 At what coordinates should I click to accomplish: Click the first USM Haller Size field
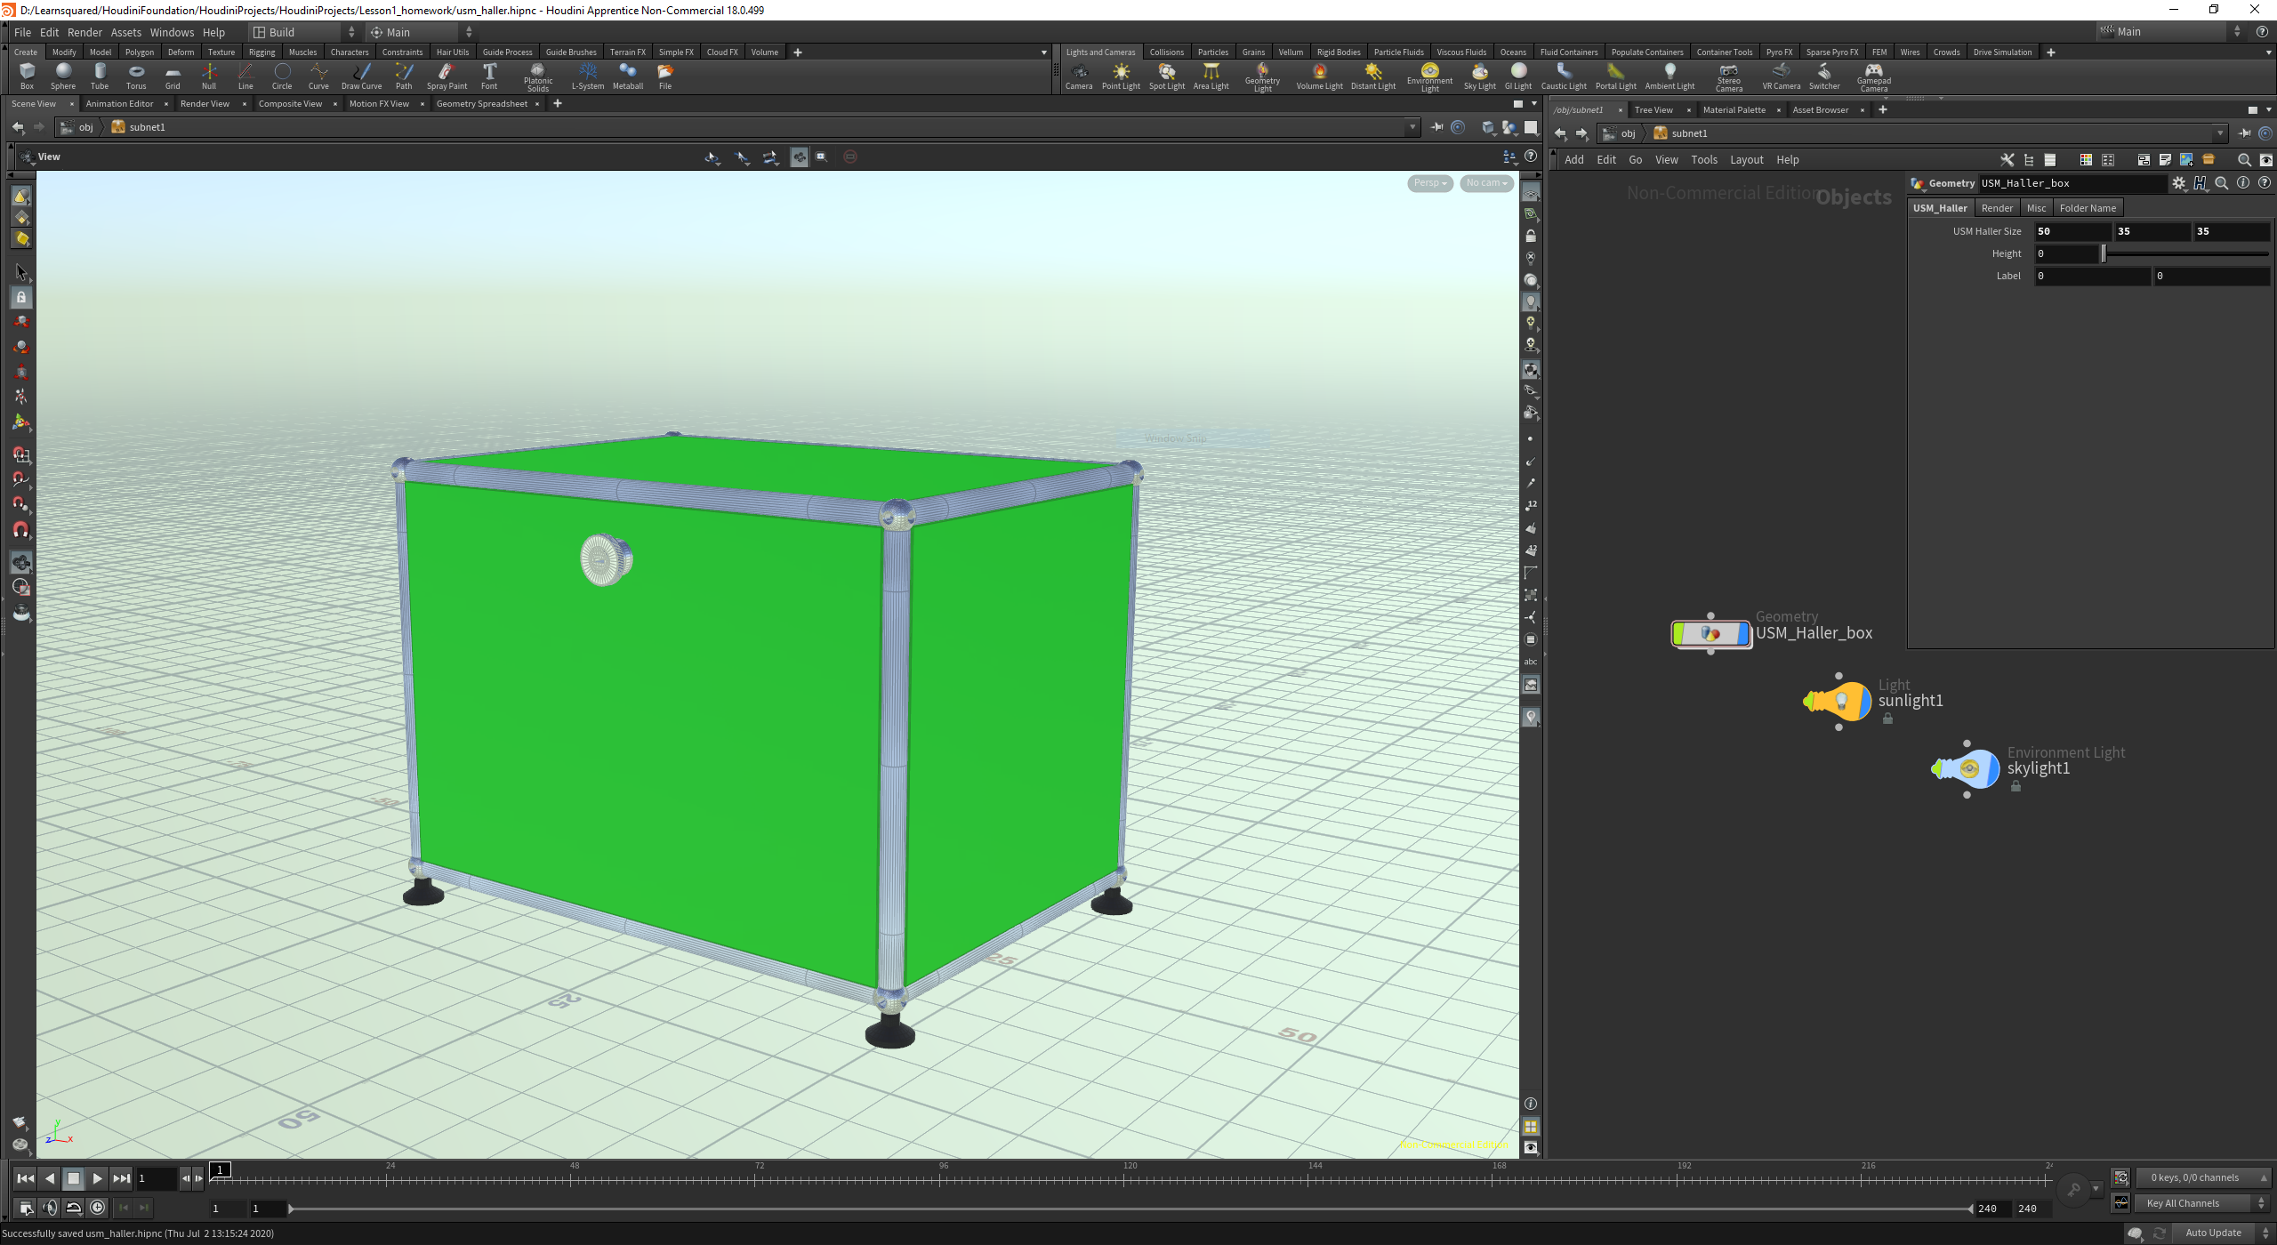[x=2072, y=231]
